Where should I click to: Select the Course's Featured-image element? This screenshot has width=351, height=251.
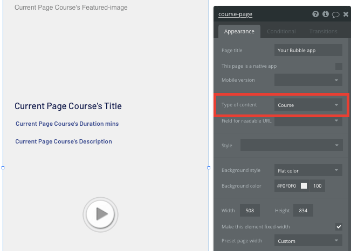(71, 8)
